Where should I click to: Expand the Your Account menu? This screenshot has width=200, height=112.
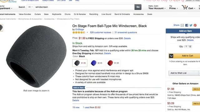[157, 7]
